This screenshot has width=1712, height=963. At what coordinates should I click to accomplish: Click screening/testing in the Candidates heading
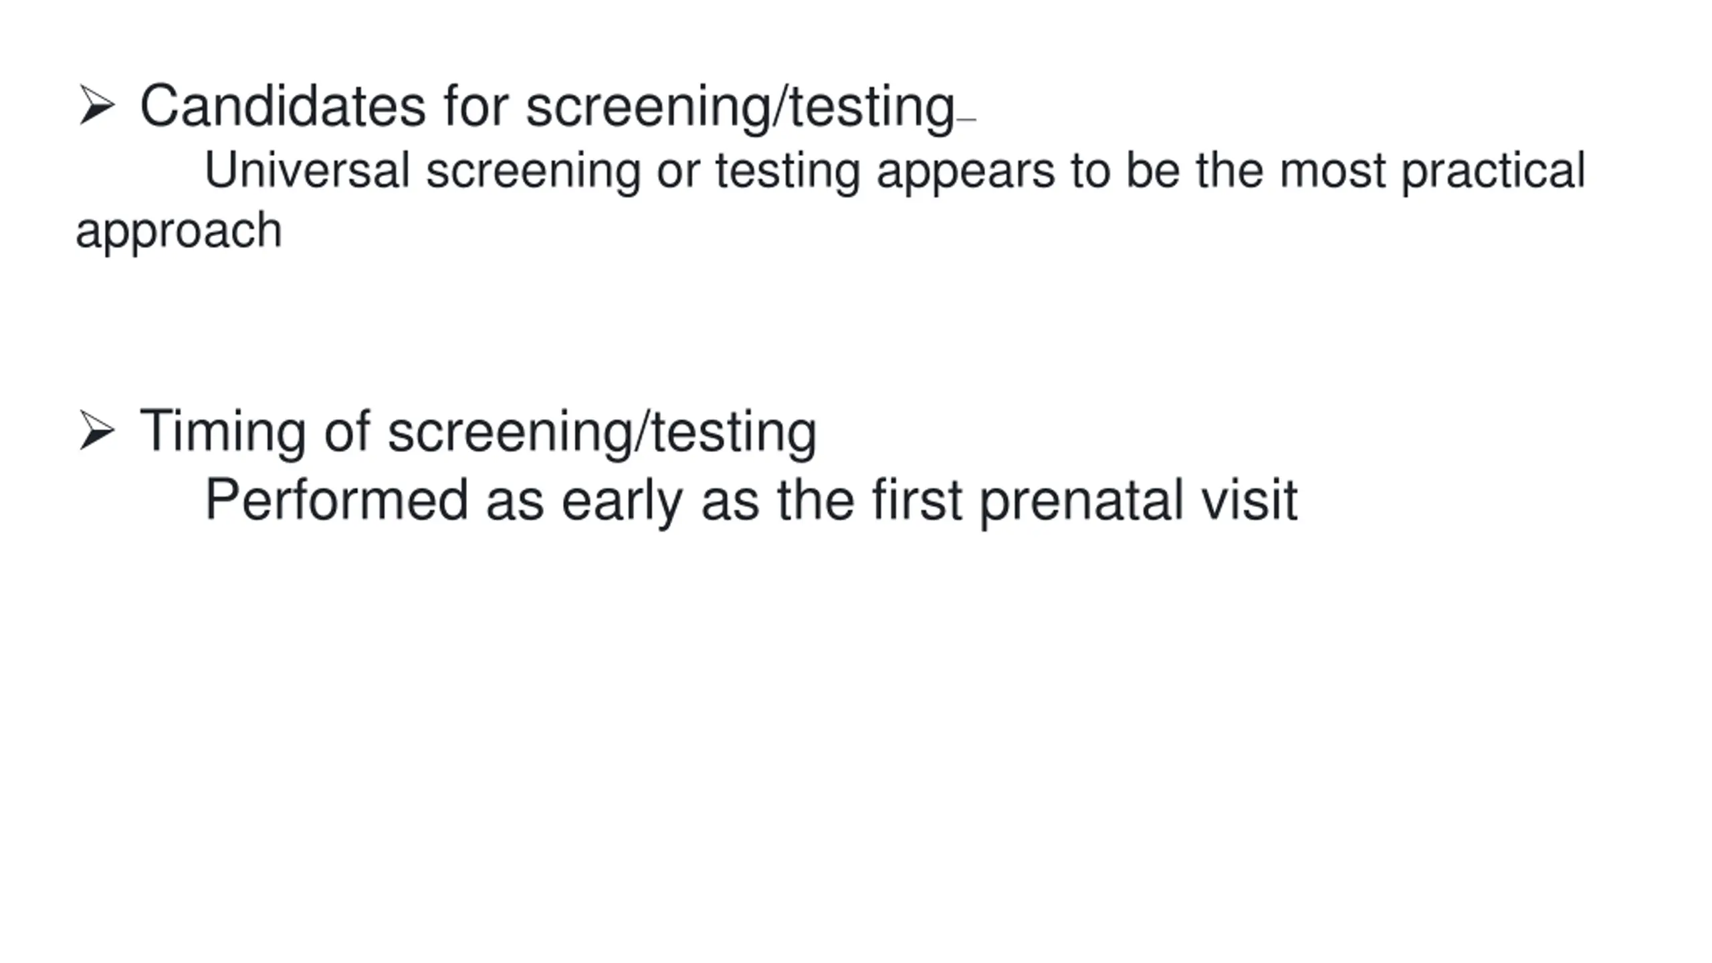(x=740, y=108)
